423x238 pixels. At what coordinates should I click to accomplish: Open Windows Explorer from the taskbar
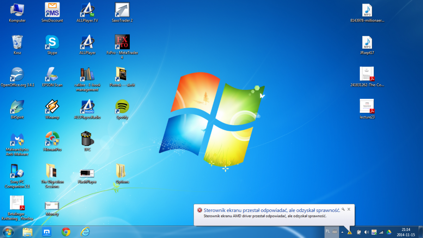click(27, 232)
